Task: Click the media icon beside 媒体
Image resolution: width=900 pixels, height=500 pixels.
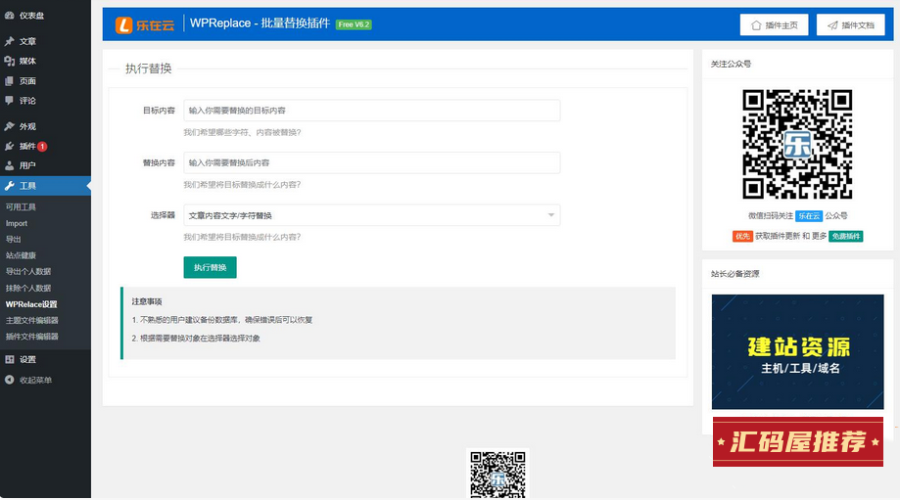Action: tap(9, 61)
